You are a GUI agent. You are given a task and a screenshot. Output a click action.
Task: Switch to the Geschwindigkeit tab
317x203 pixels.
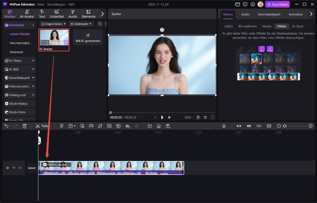(x=269, y=14)
